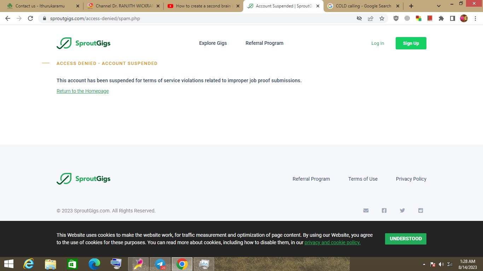Open the on-screen keyboard taskbar icon
Screen dimensions: 483x271
[x=116, y=264]
